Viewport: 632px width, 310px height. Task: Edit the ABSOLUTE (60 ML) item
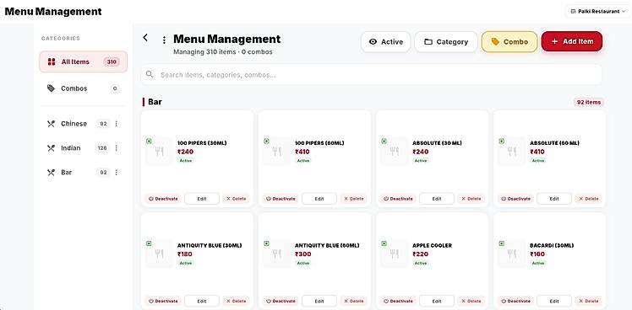pos(554,199)
